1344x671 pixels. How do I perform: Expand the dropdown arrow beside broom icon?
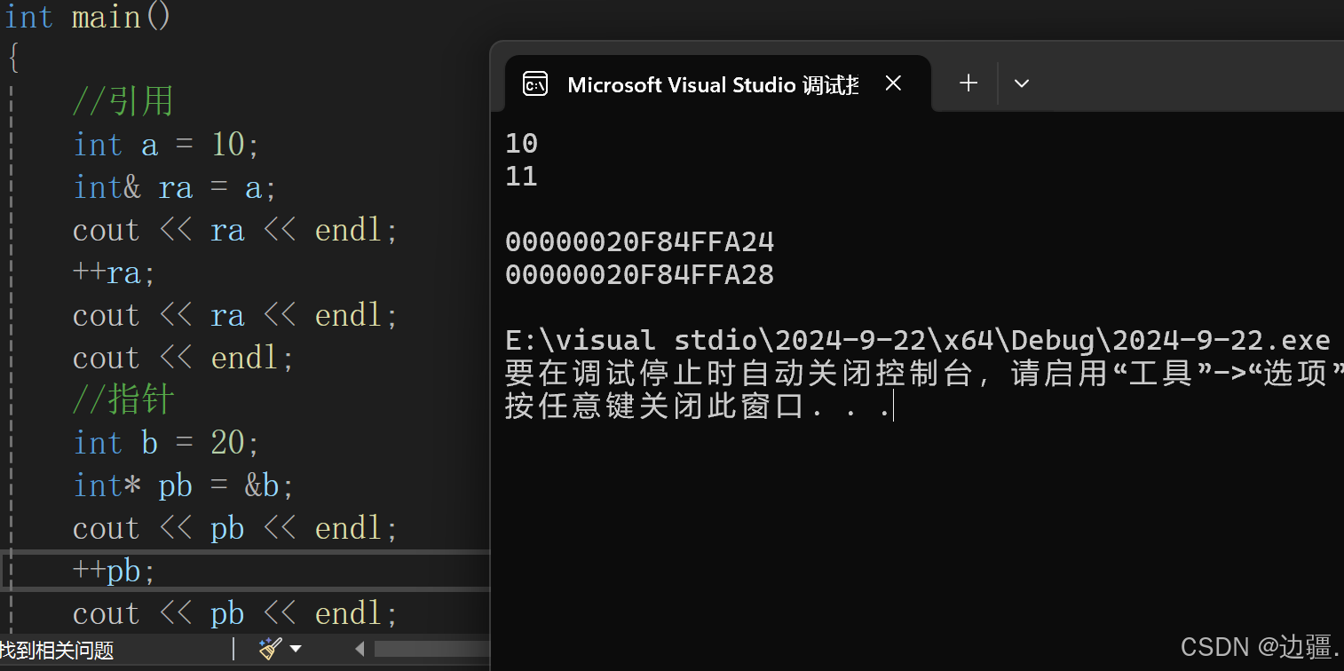(296, 649)
